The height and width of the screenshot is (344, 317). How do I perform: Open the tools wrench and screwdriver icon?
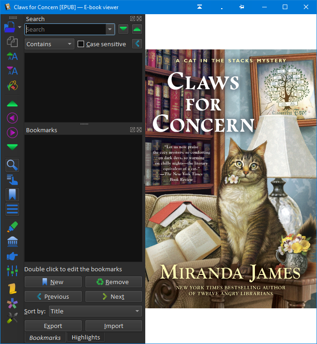tap(12, 318)
